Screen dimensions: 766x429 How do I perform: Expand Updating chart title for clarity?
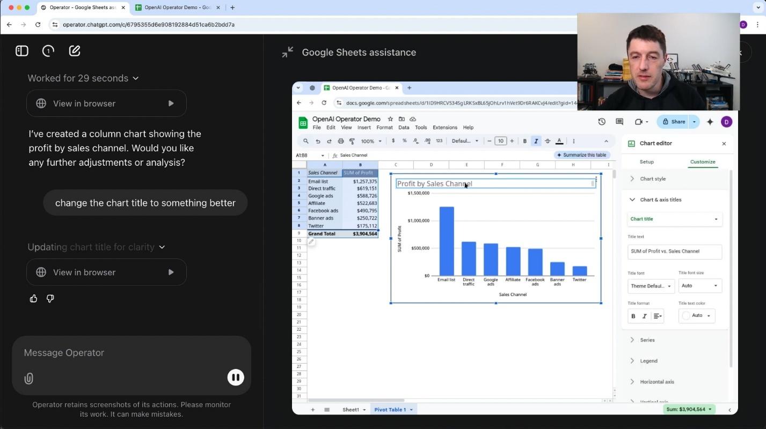pos(96,247)
